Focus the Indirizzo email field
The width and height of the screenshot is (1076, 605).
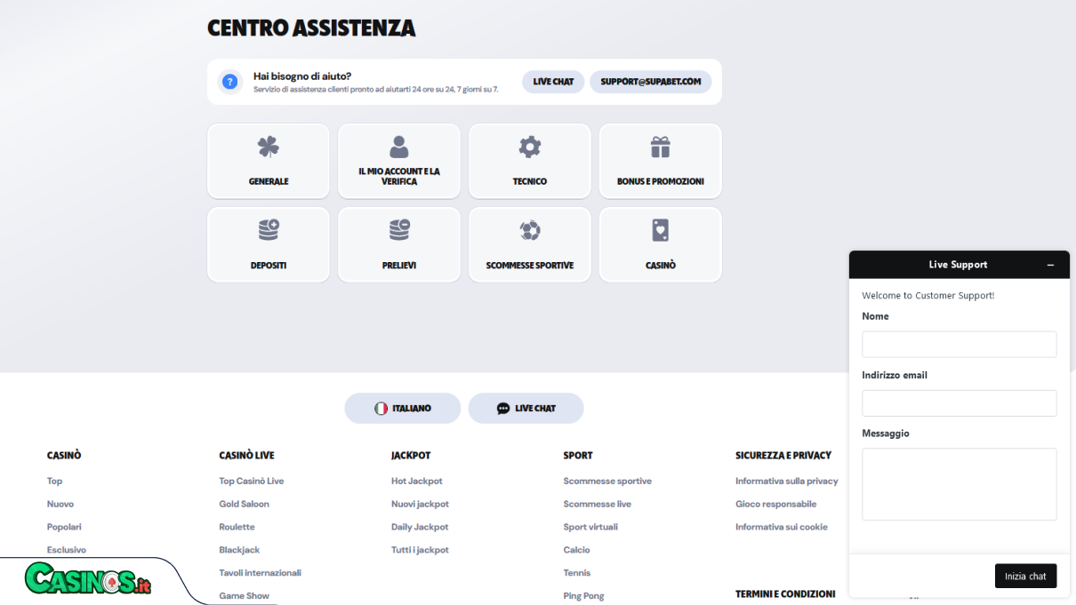959,403
